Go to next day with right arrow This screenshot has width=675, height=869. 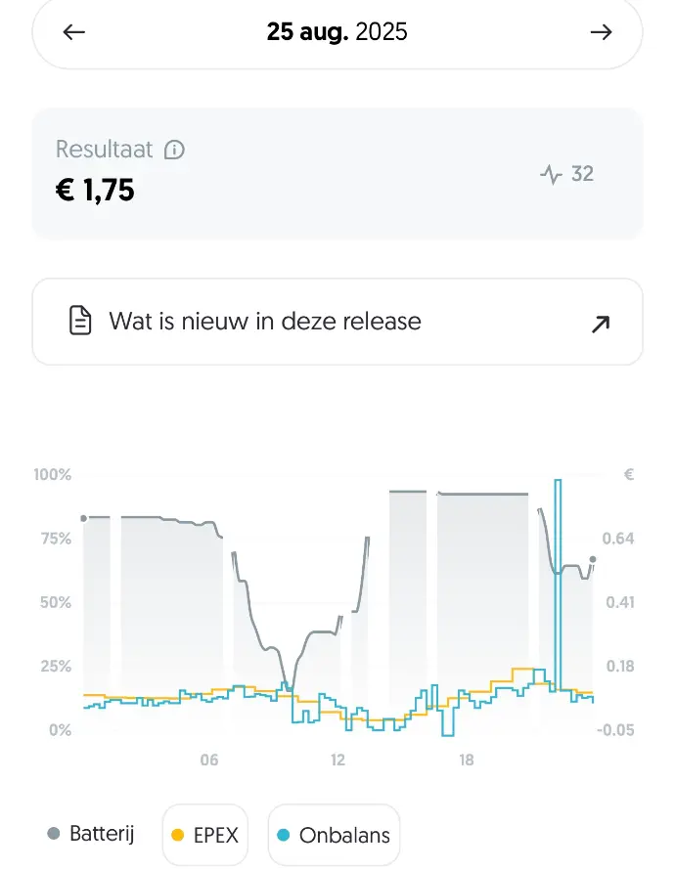click(x=601, y=32)
